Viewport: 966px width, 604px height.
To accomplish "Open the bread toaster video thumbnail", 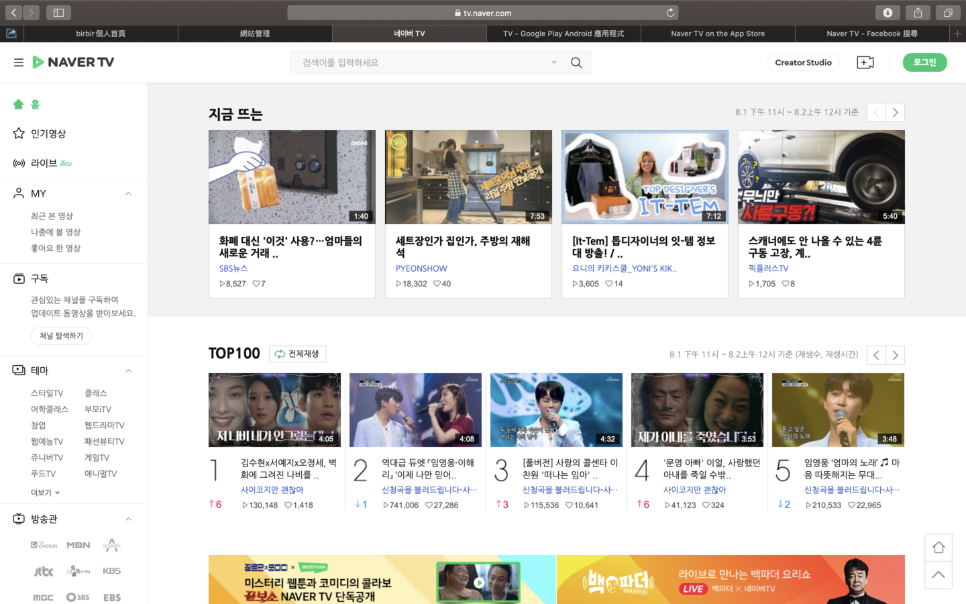I will point(292,177).
